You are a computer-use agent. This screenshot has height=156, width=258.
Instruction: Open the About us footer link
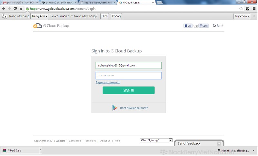(105, 141)
